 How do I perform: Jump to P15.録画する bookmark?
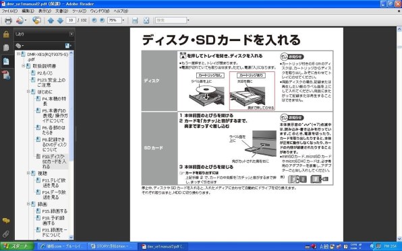coord(55,211)
